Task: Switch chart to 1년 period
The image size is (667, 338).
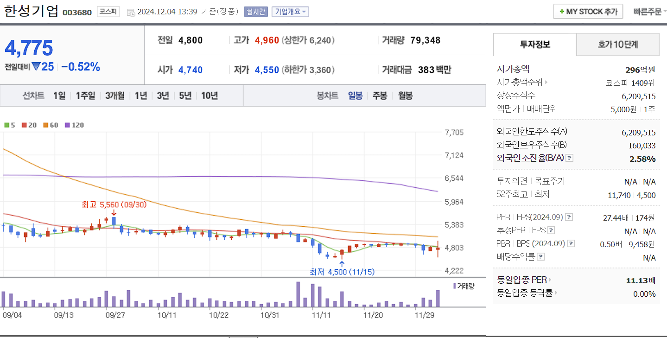Action: [140, 96]
